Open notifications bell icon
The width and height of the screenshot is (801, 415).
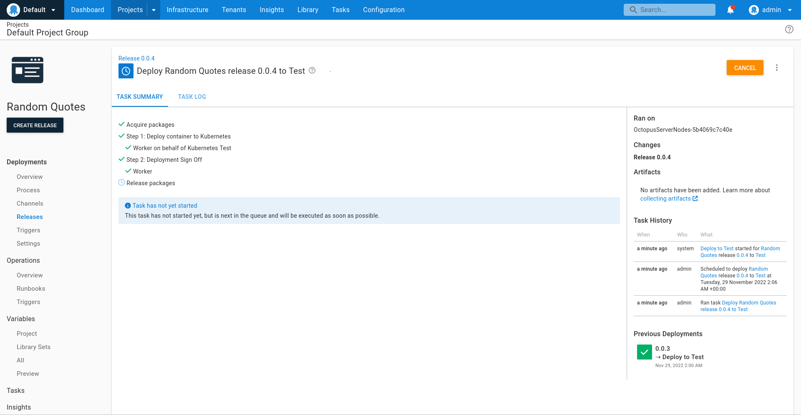tap(730, 10)
